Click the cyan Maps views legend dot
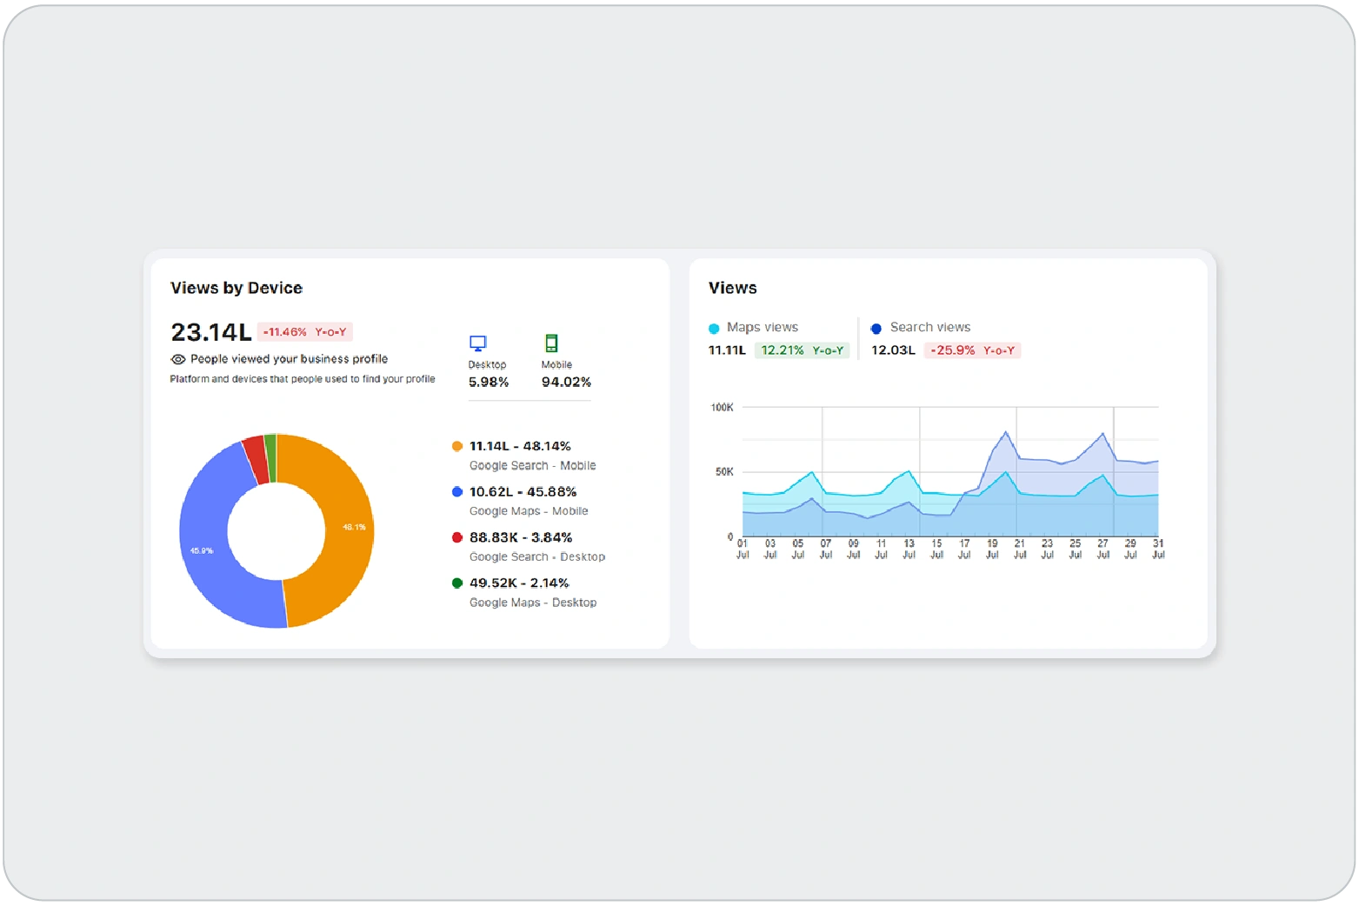This screenshot has height=906, width=1359. (x=714, y=329)
